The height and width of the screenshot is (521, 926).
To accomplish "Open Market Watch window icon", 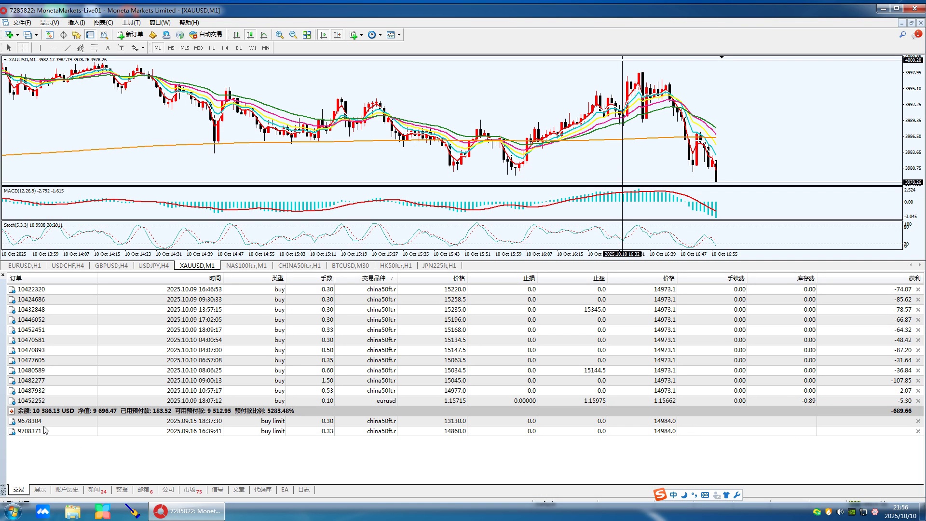I will (x=49, y=35).
